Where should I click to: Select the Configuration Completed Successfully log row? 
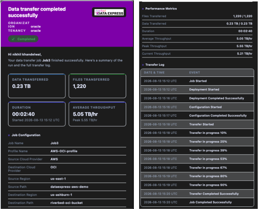click(x=197, y=115)
